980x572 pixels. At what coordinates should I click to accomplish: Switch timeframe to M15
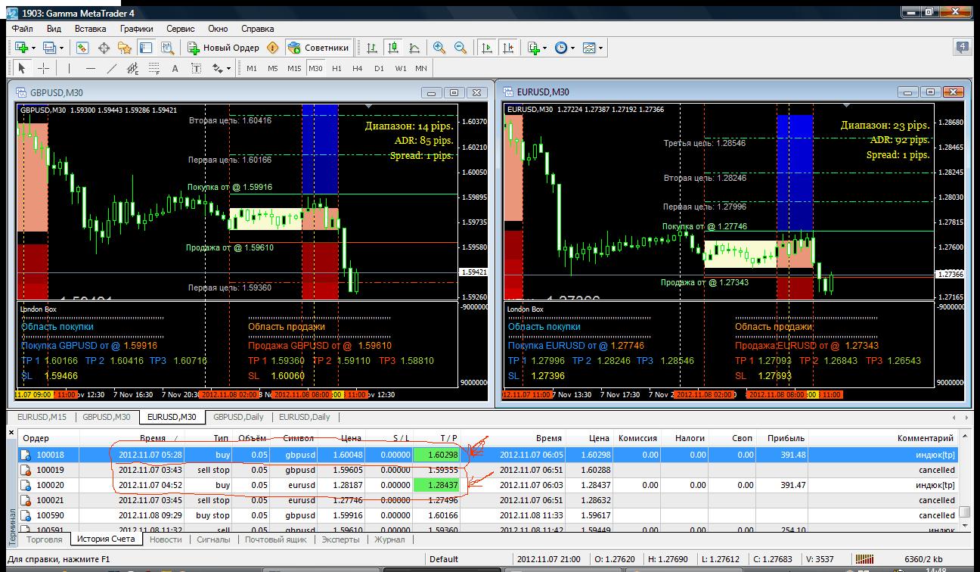click(294, 68)
